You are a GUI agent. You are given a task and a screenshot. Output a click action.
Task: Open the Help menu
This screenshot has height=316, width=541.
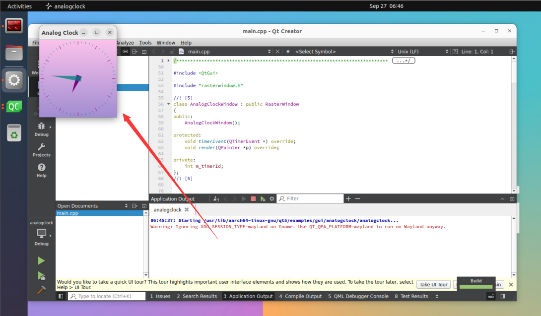pos(186,43)
